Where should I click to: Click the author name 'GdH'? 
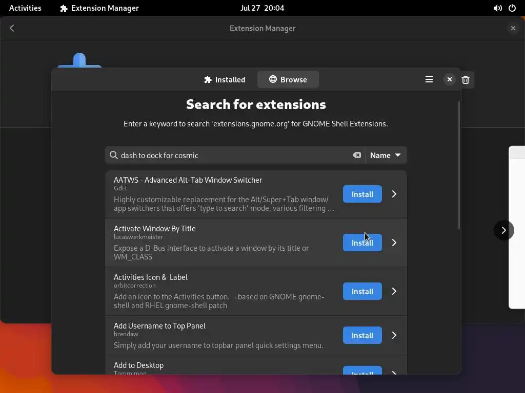click(120, 188)
